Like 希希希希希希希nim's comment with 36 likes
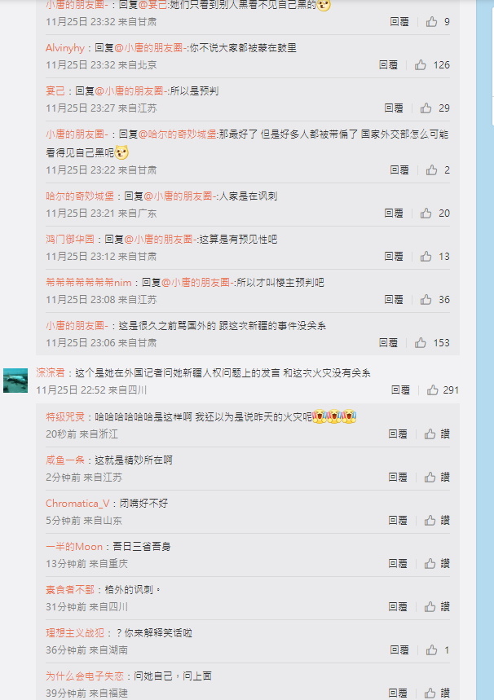Viewport: 494px width, 700px height. pyautogui.click(x=426, y=300)
